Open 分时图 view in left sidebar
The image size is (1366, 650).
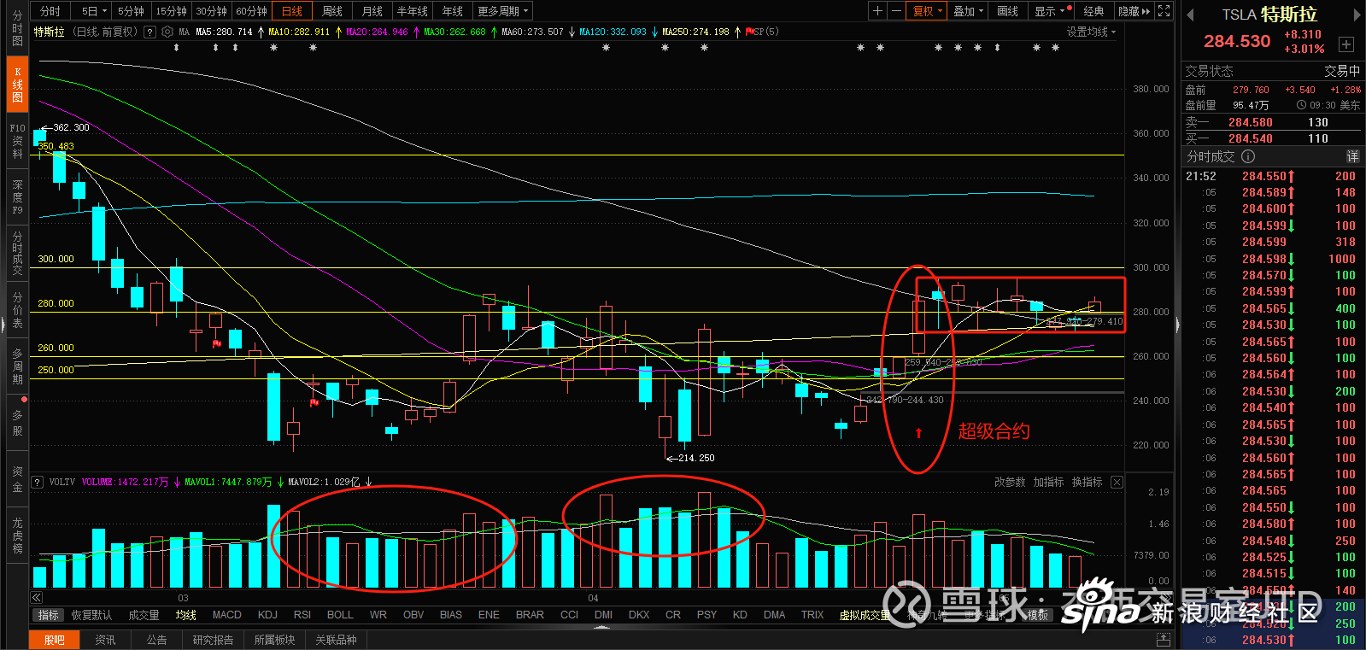17,28
